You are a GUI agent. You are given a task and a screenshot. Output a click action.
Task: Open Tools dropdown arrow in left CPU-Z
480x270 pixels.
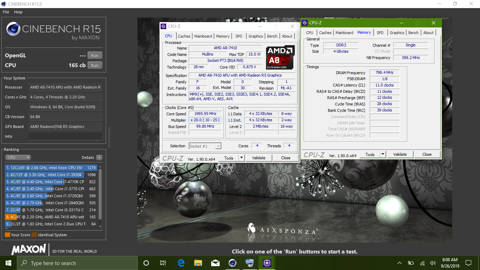coord(241,158)
